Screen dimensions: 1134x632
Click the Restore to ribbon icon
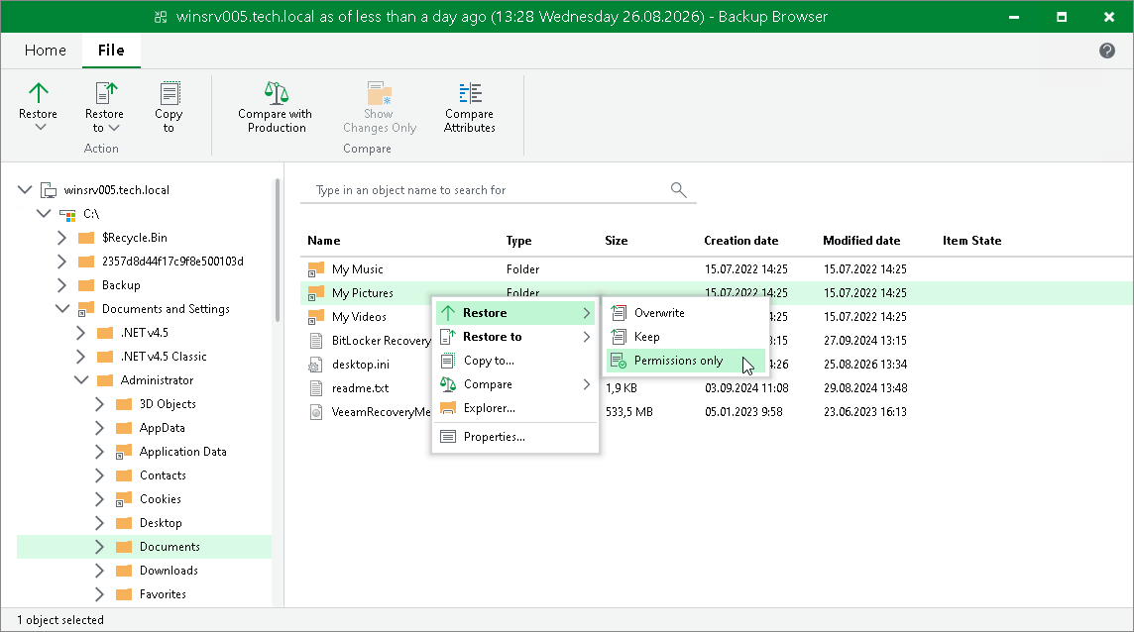pos(106,92)
